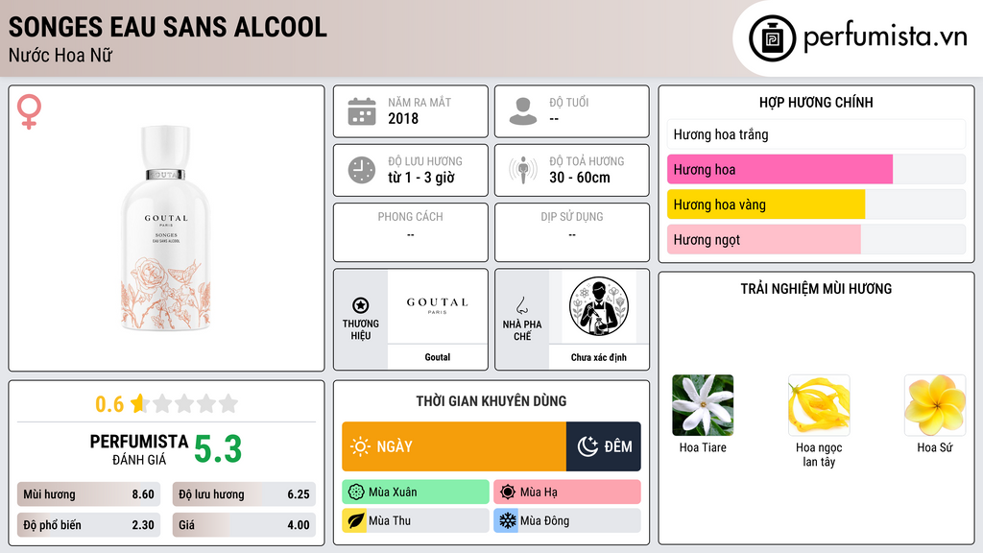The image size is (983, 553).
Task: Select the orange Ngày daytime segment
Action: click(454, 446)
